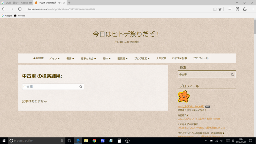Click the browser address bar
The height and width of the screenshot is (144, 256).
118,9
